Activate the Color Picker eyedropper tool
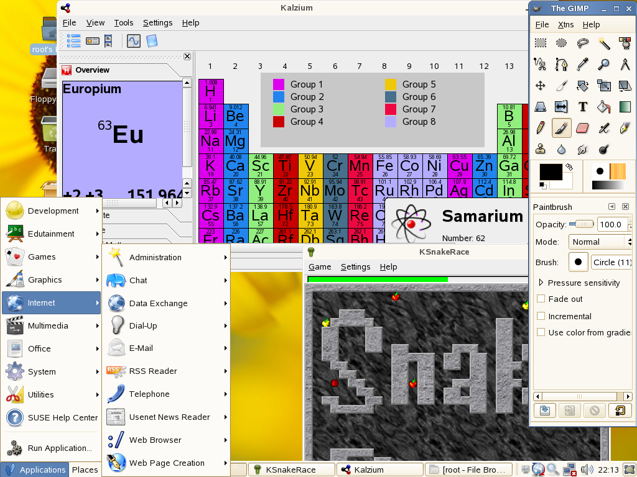The image size is (637, 477). 583,64
